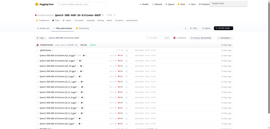The width and height of the screenshot is (270, 129).
Task: Expand the Deploy dropdown
Action: point(207,28)
